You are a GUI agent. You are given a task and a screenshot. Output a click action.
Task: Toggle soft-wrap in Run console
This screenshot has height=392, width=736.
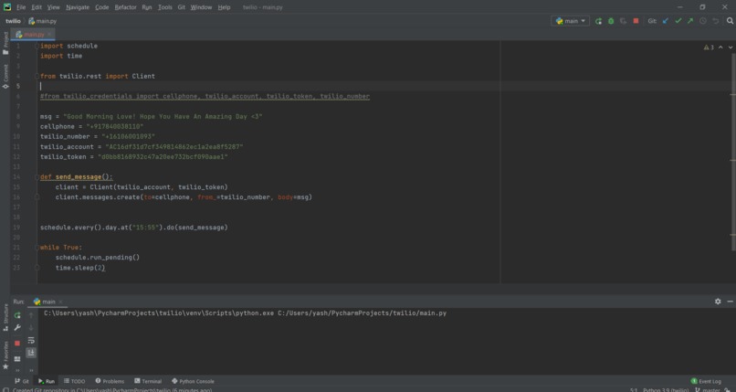pyautogui.click(x=31, y=340)
